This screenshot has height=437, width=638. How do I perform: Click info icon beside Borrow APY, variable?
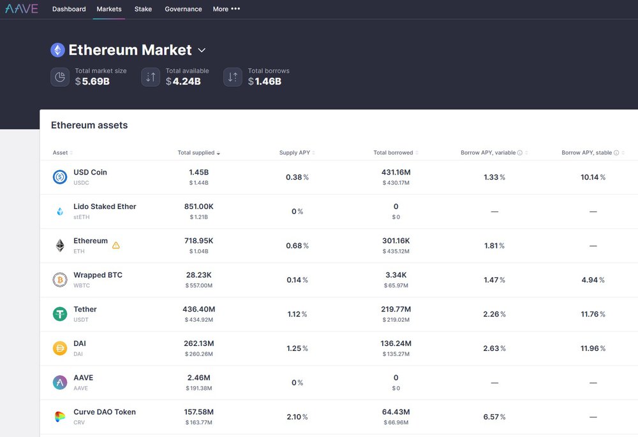(x=520, y=153)
